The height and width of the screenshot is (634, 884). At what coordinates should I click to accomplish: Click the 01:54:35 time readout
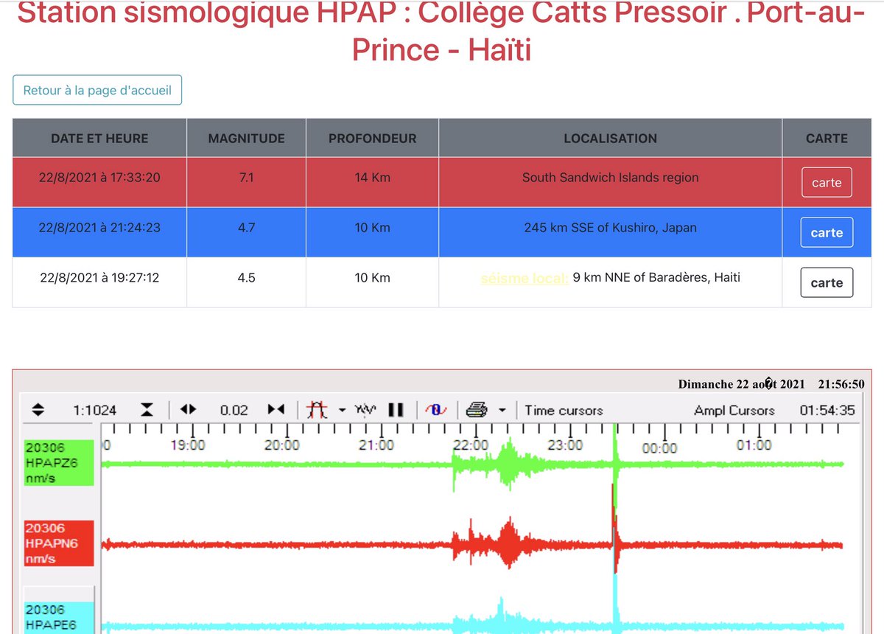click(x=827, y=411)
